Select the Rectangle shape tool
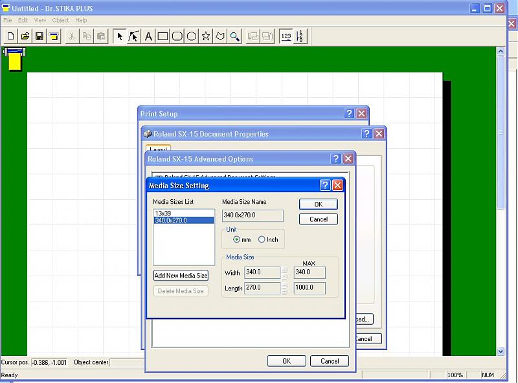The image size is (518, 383). point(163,36)
